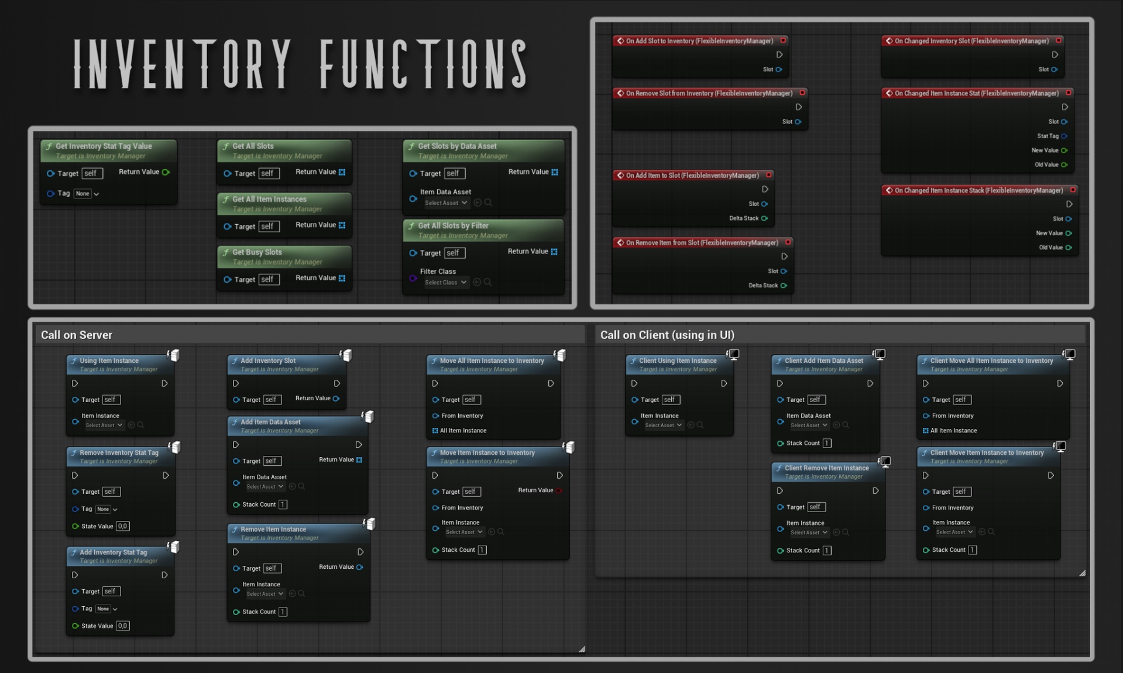The image size is (1123, 673).
Task: Click Return Value array pin on Get All Slots
Action: 342,172
